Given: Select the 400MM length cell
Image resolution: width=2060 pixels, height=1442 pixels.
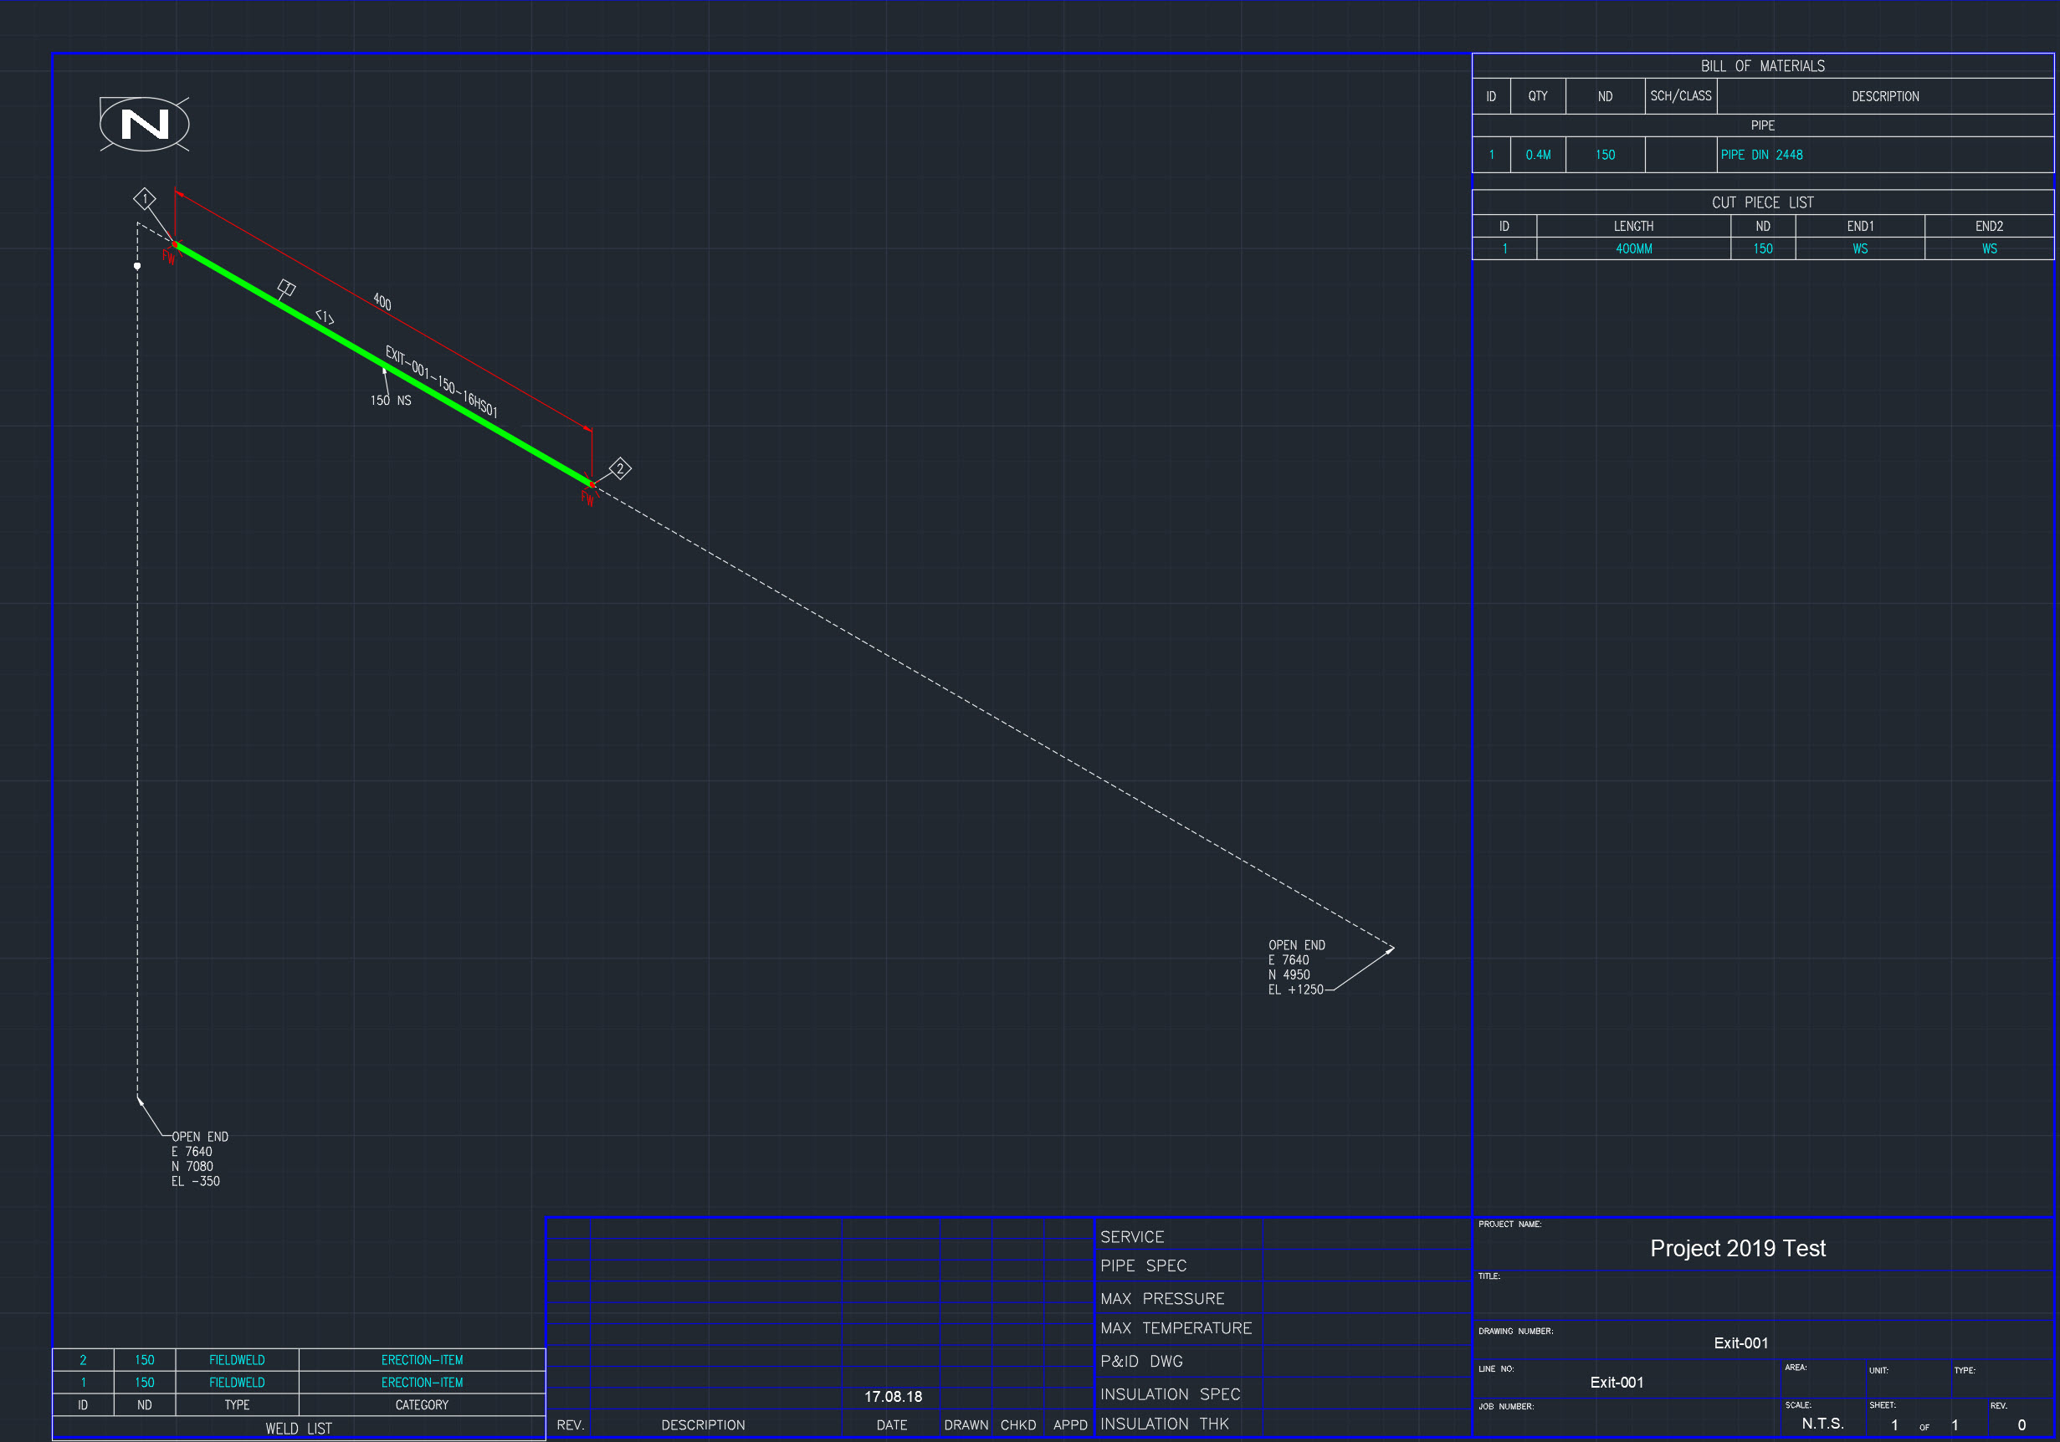Looking at the screenshot, I should (x=1633, y=248).
